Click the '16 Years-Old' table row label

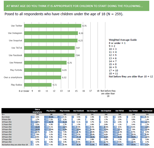pyautogui.click(x=7, y=137)
